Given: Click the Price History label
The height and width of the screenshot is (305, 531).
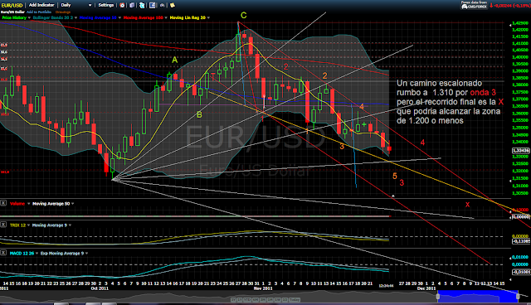Looking at the screenshot, I should coord(14,17).
